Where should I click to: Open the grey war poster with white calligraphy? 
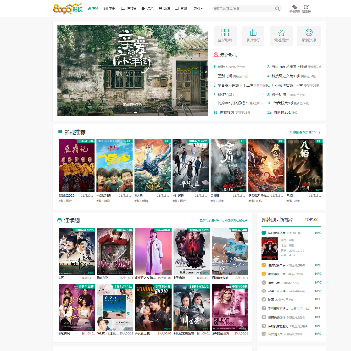(x=228, y=166)
